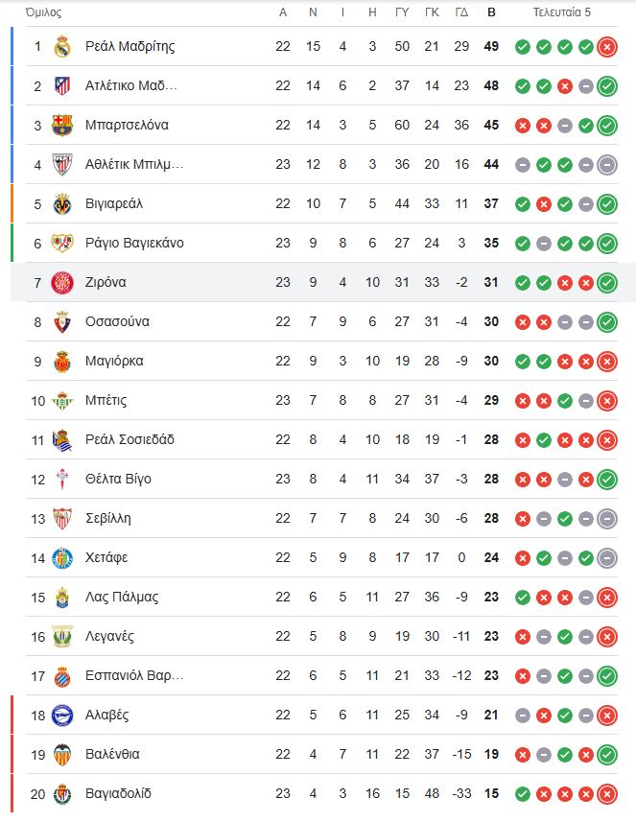The image size is (636, 822).
Task: Click Real Madrid's latest red loss indicator
Action: coord(607,47)
